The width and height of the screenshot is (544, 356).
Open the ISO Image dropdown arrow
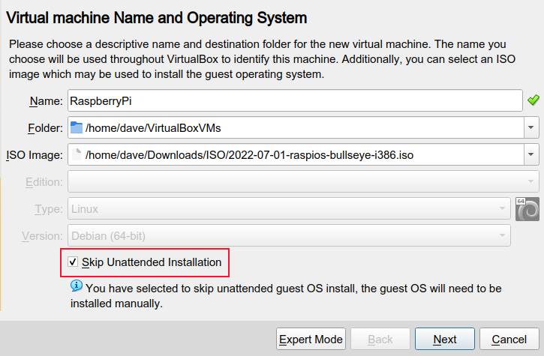[530, 154]
